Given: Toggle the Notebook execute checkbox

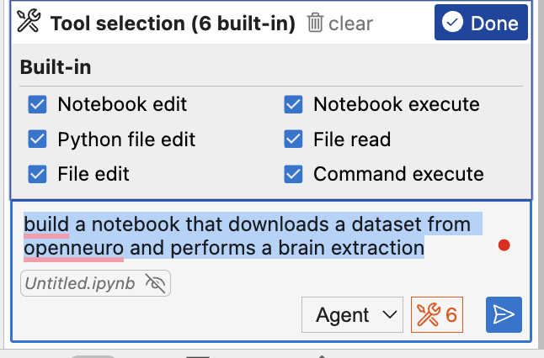Looking at the screenshot, I should click(x=293, y=105).
